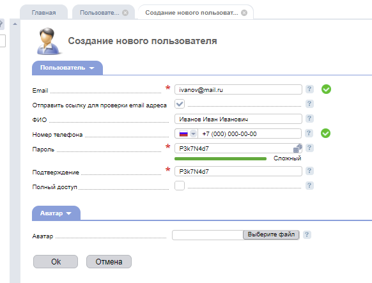Close the Создание нового пользователя tab
The width and height of the screenshot is (372, 283).
tap(244, 13)
